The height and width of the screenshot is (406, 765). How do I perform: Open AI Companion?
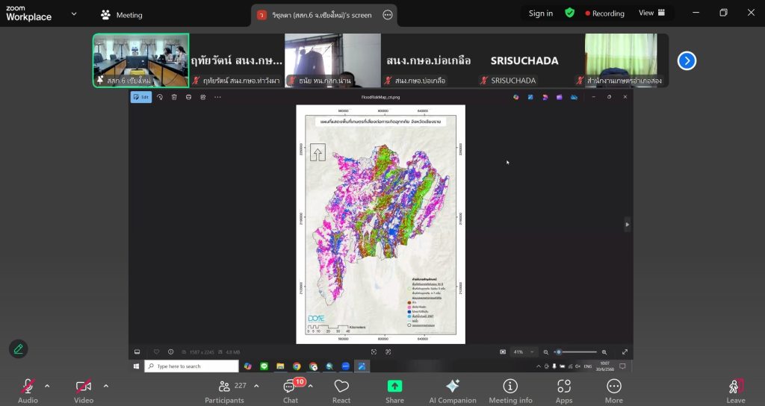[x=452, y=390]
